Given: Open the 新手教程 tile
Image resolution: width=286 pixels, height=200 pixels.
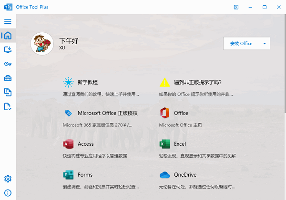Looking at the screenshot, I should click(x=101, y=87).
